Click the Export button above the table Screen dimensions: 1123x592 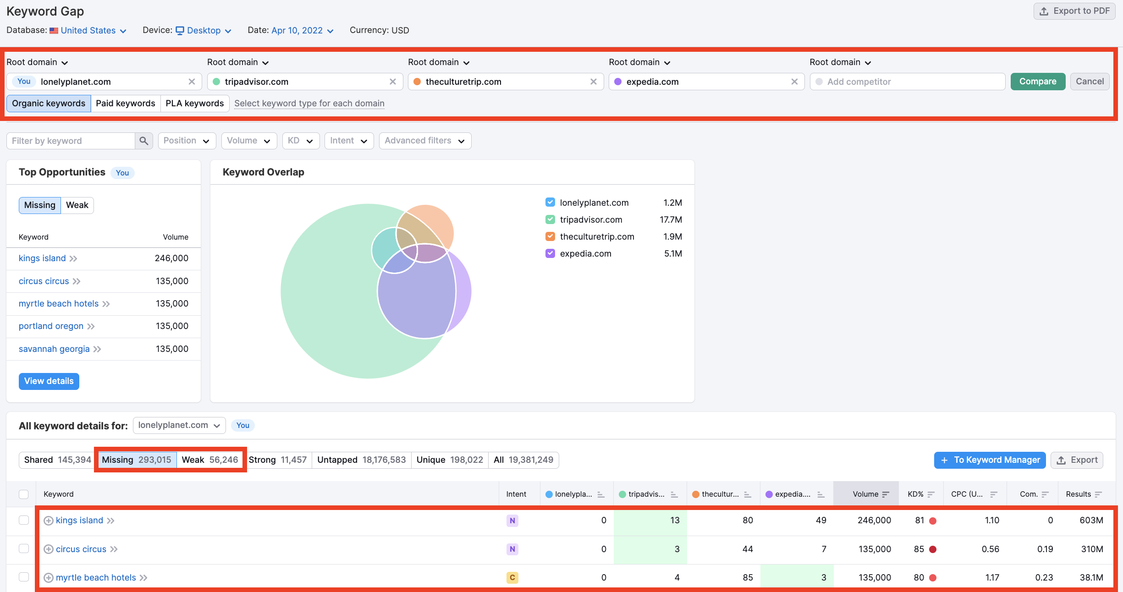click(1077, 460)
